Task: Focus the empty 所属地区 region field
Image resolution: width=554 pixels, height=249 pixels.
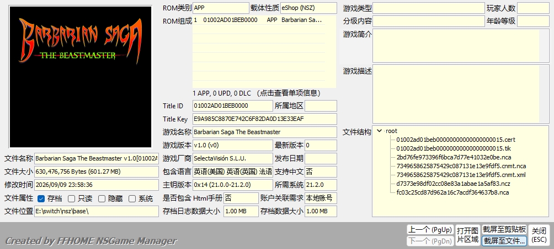Action: 321,106
